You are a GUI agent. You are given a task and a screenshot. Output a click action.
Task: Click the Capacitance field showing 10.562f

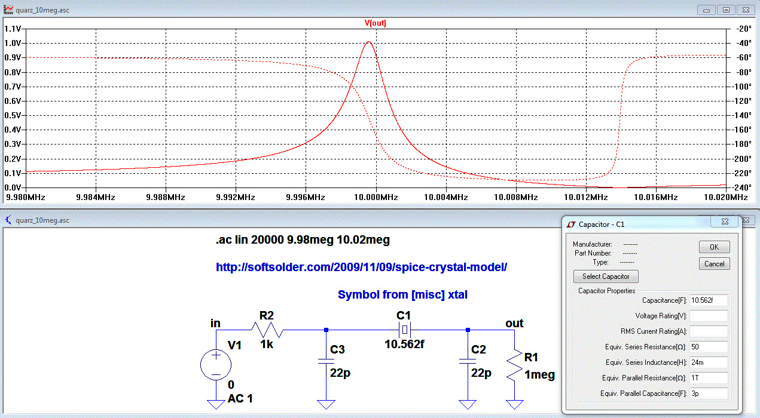pos(709,300)
